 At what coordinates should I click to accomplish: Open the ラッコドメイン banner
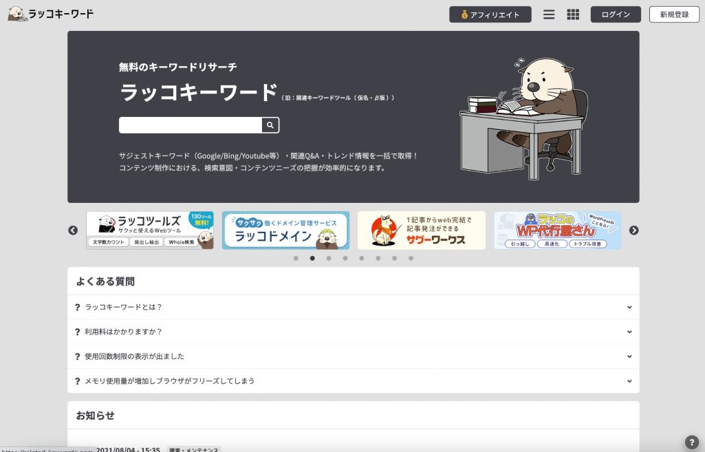tap(285, 230)
